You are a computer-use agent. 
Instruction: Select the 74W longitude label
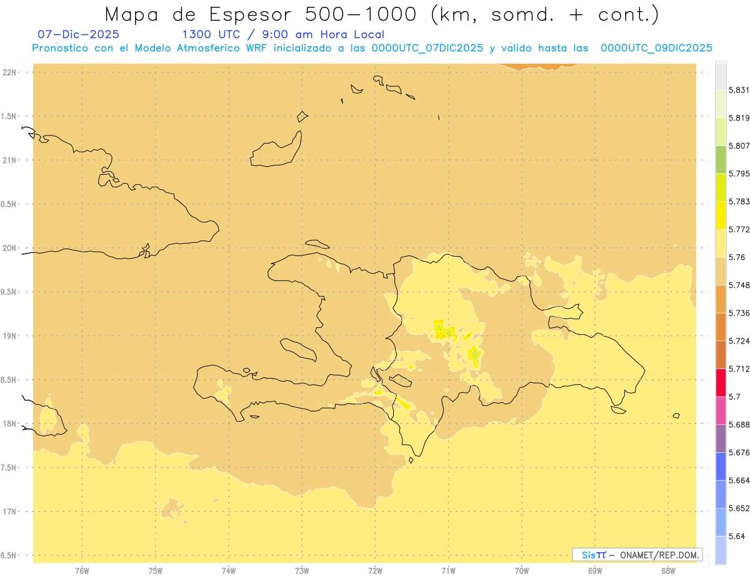tap(229, 571)
